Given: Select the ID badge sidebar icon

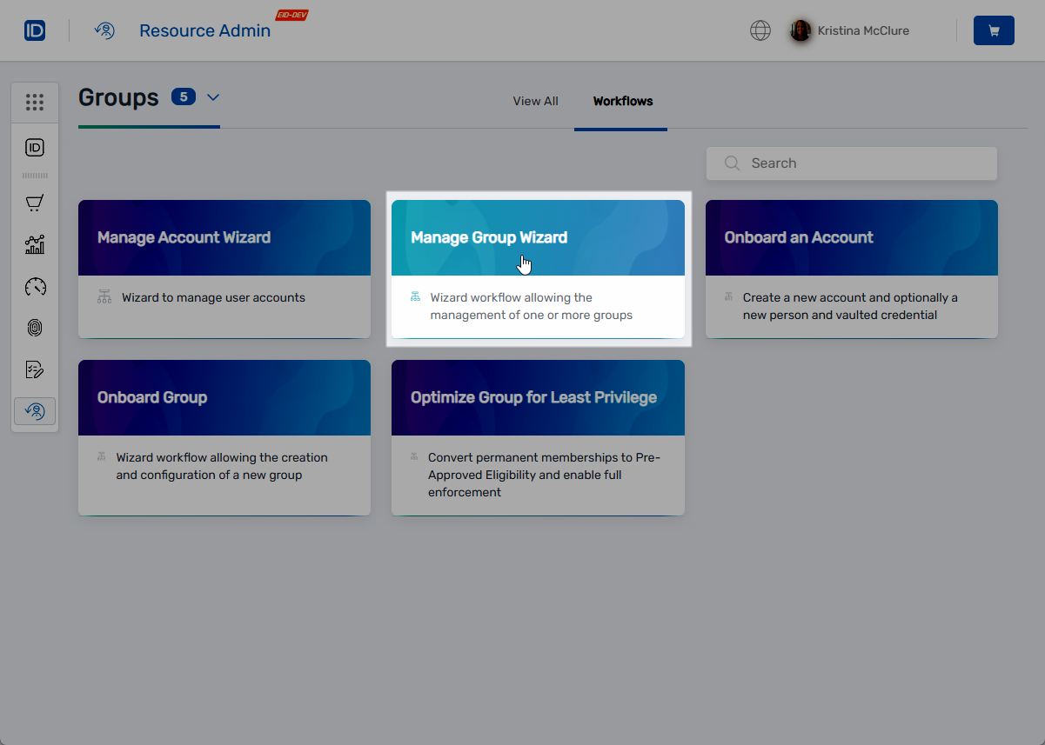Looking at the screenshot, I should pyautogui.click(x=35, y=147).
